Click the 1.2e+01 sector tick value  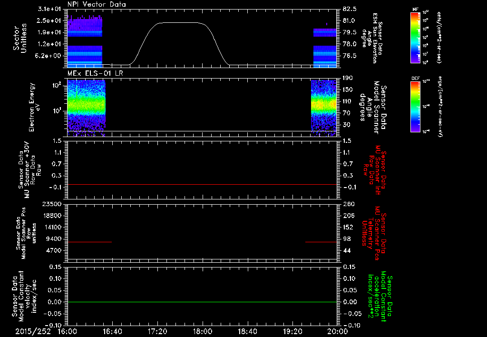pyautogui.click(x=49, y=44)
